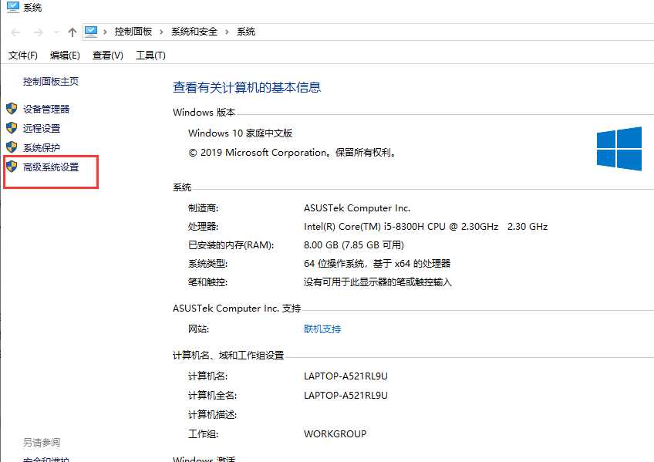This screenshot has width=654, height=462.
Task: Open the 工具(T) menu
Action: 150,56
